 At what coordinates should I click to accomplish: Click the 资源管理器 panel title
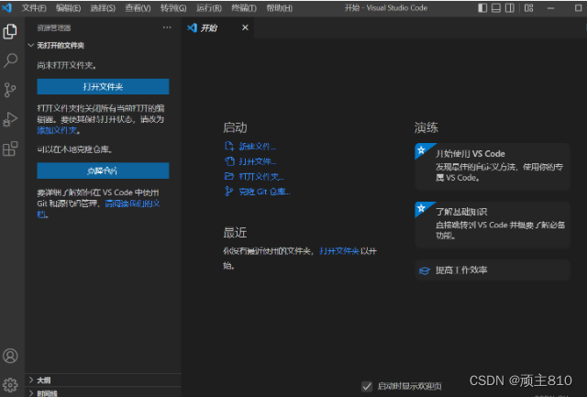click(54, 28)
